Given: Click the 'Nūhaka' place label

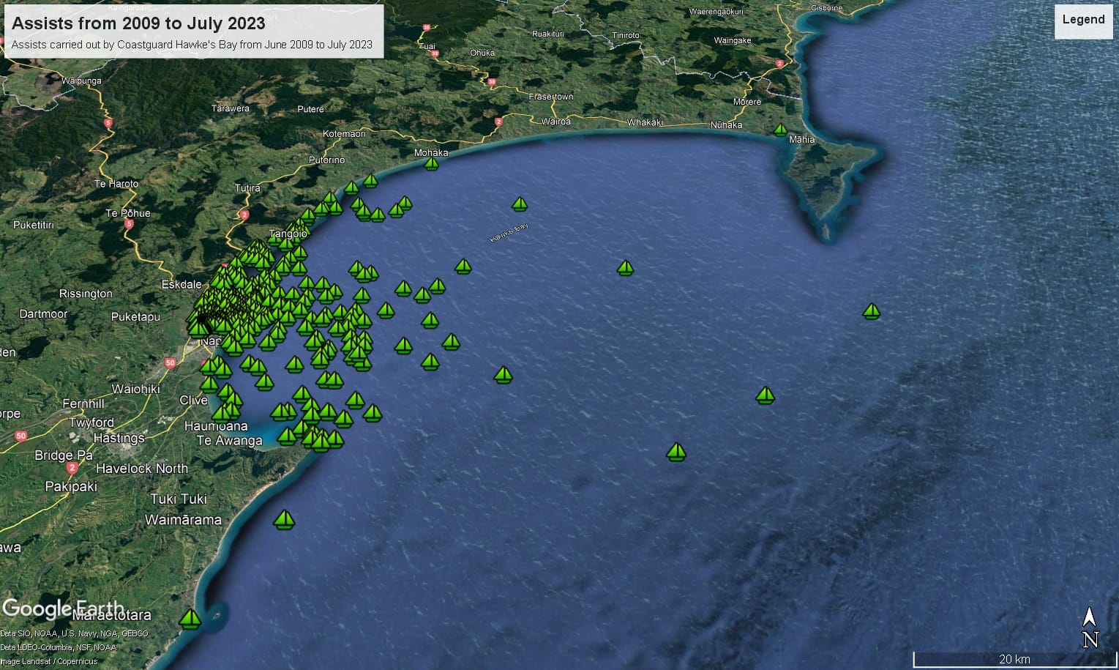Looking at the screenshot, I should pos(727,125).
